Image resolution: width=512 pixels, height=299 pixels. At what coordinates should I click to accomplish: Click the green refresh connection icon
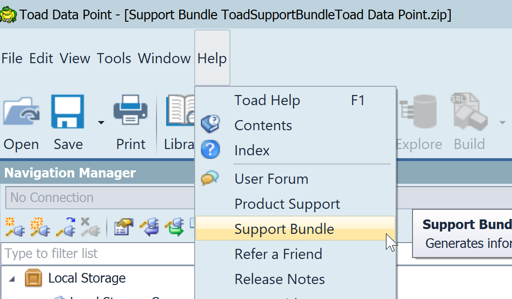point(175,227)
